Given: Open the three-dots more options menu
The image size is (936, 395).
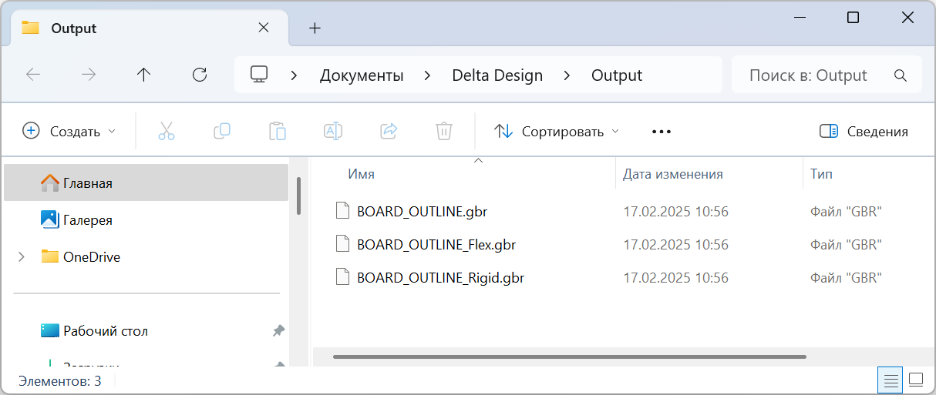Looking at the screenshot, I should pyautogui.click(x=662, y=132).
